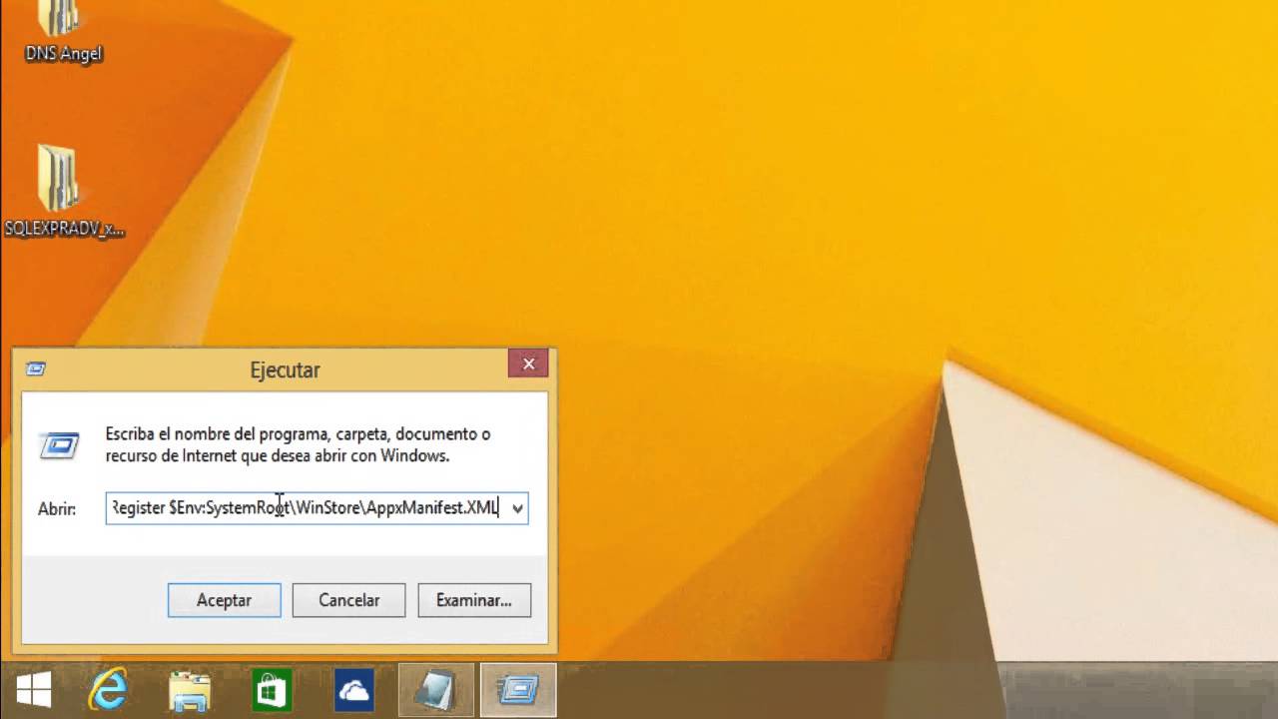Click the DNS Angel folder label
The width and height of the screenshot is (1278, 719).
[x=64, y=54]
